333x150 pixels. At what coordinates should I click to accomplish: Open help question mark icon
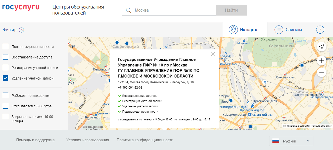tap(320, 30)
